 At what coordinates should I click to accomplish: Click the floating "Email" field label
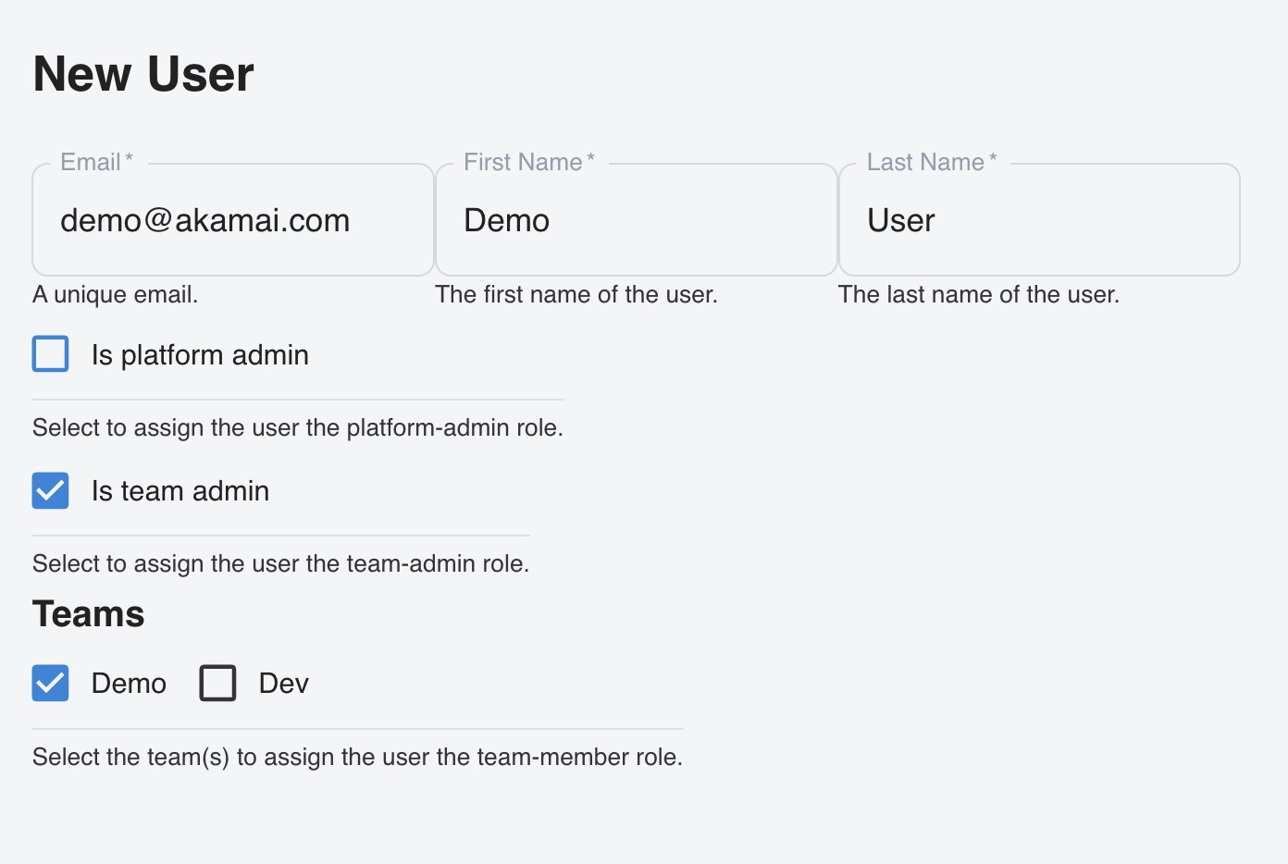pos(91,162)
